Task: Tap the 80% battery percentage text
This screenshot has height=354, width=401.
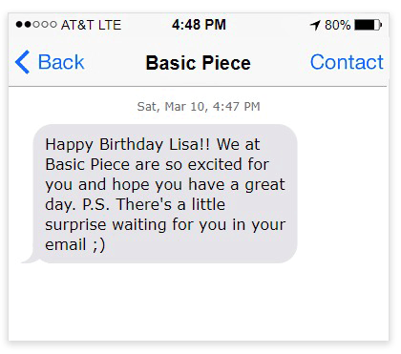Action: (338, 25)
